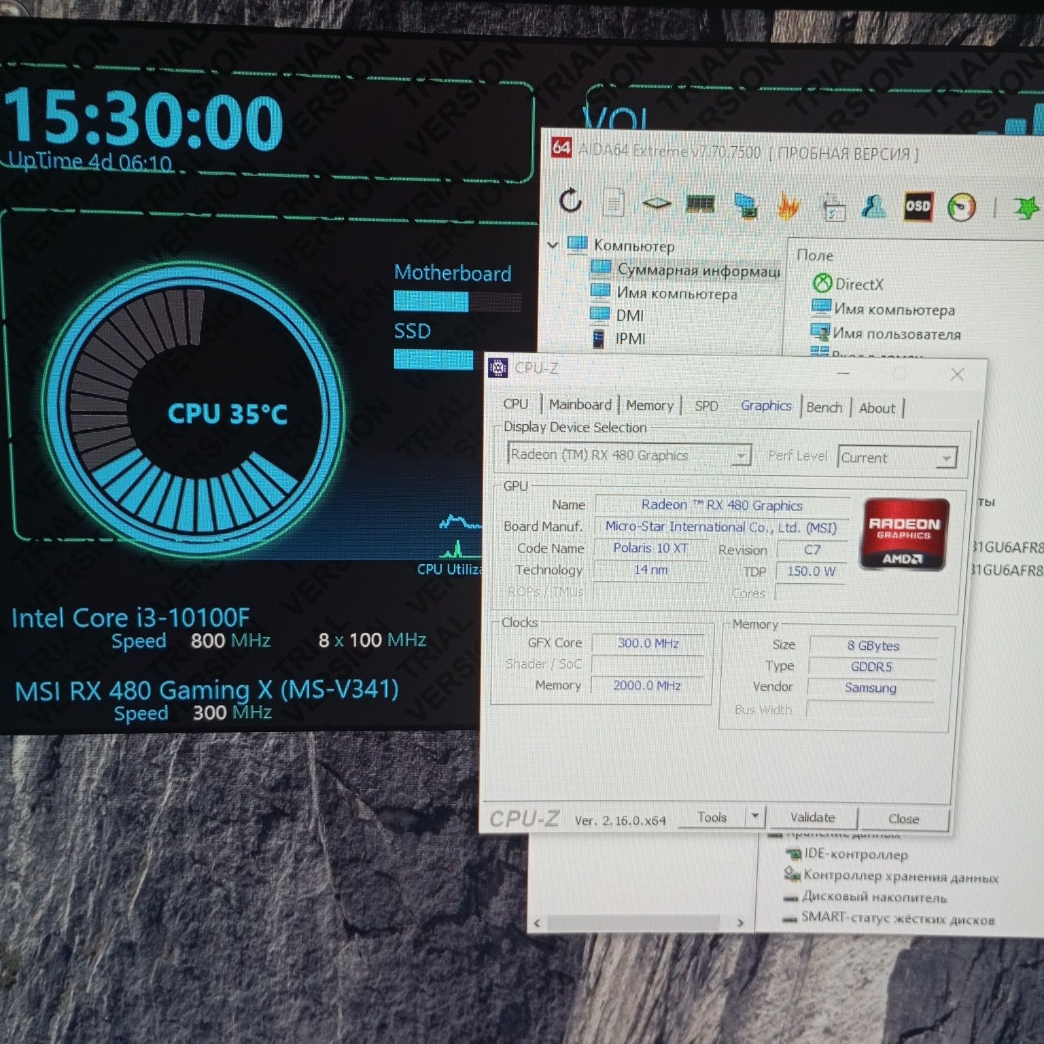Click the Tools button in CPU-Z
1044x1044 pixels.
point(712,816)
